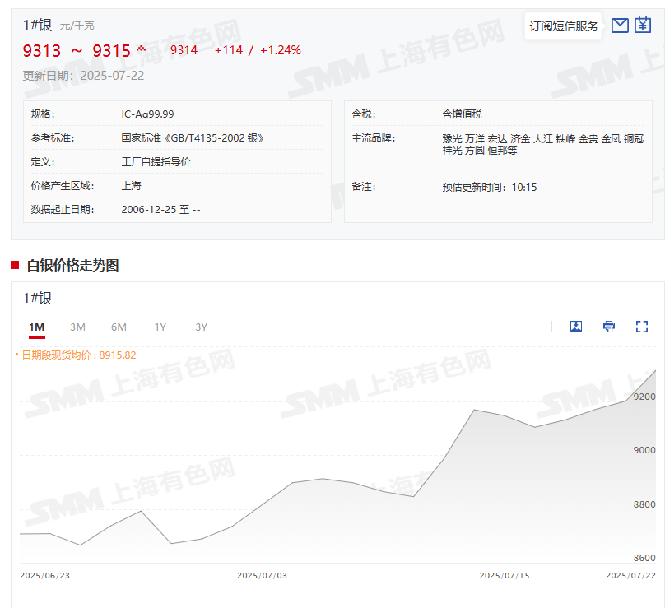Image resolution: width=665 pixels, height=608 pixels.
Task: Switch chart to the 3M range
Action: point(77,327)
